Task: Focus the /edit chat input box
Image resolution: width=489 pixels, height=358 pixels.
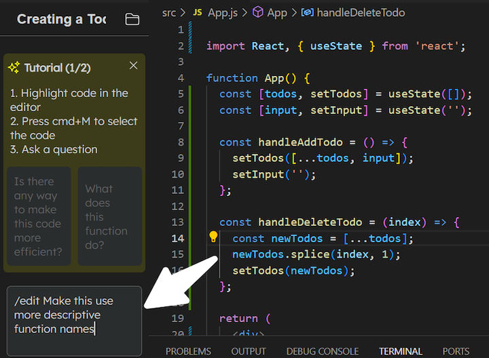Action: point(75,320)
